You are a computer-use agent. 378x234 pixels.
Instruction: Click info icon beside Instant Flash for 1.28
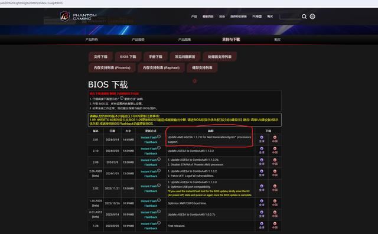coord(159,223)
